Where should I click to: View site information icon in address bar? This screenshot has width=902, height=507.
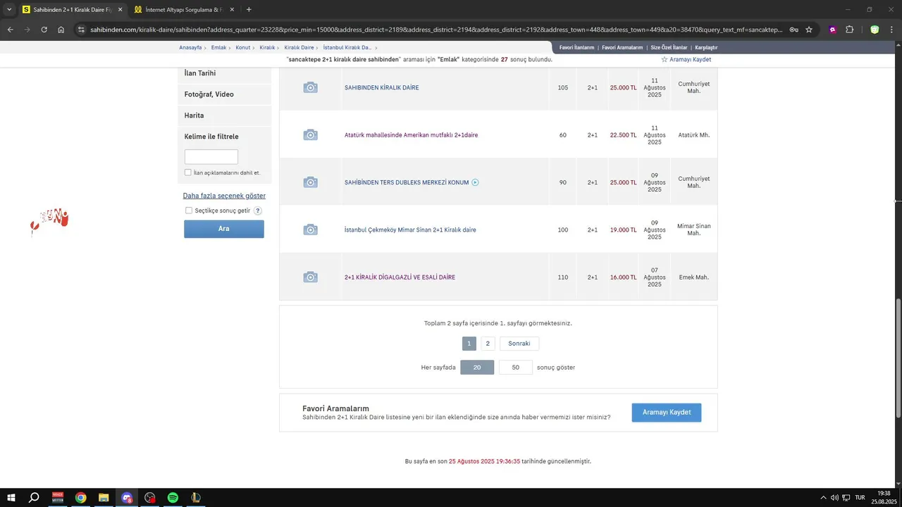81,30
